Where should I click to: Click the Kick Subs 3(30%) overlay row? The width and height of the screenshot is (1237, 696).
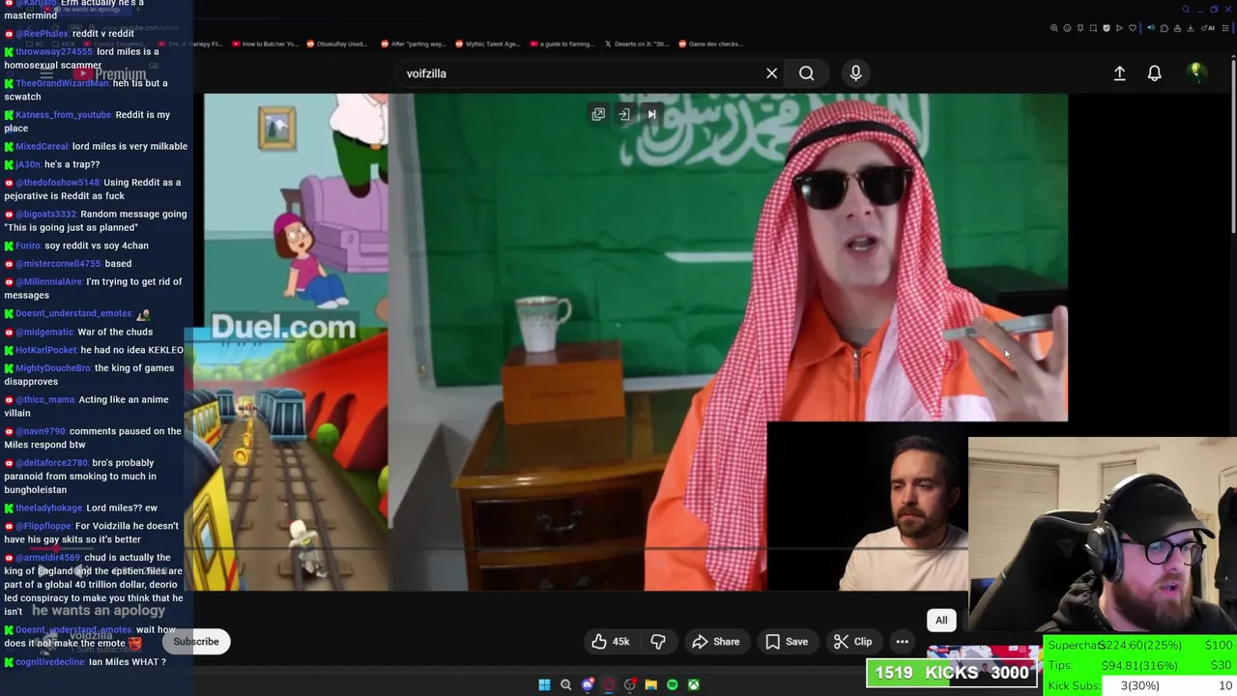pos(1140,685)
